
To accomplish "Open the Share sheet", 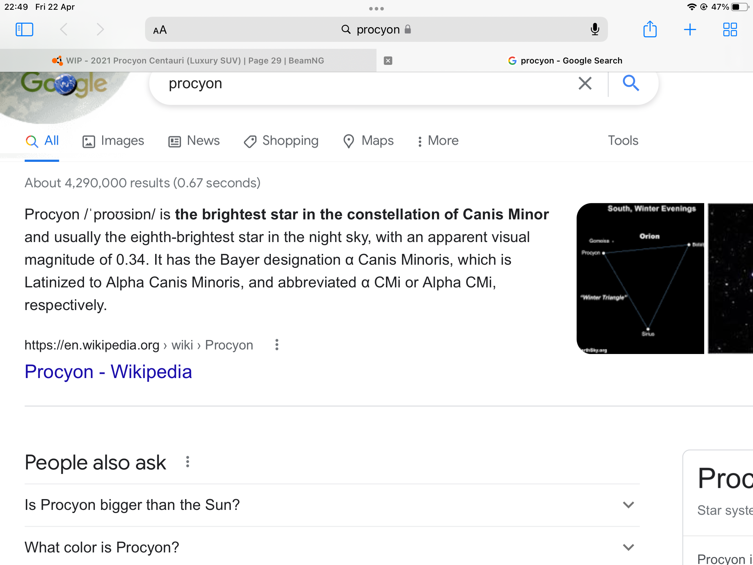I will click(650, 29).
